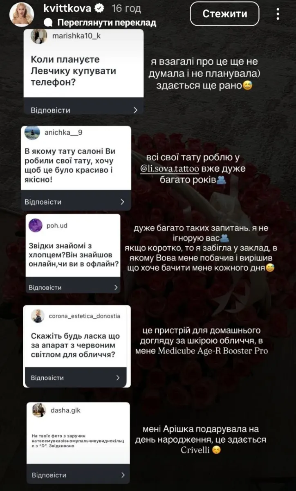Tap Переглянути переклад translation link
The width and height of the screenshot is (296, 491).
click(x=107, y=23)
